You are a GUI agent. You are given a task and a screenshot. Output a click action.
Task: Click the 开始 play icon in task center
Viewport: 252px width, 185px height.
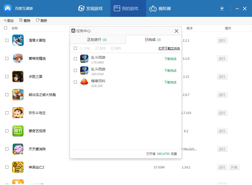pos(82,48)
